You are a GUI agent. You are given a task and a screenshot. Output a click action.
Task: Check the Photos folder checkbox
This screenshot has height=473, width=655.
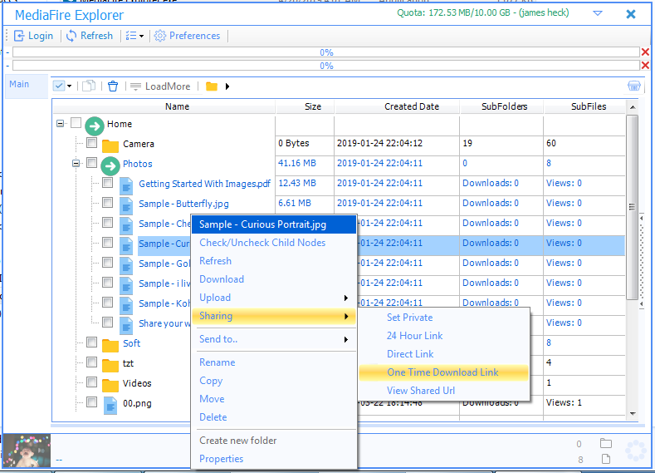coord(91,163)
